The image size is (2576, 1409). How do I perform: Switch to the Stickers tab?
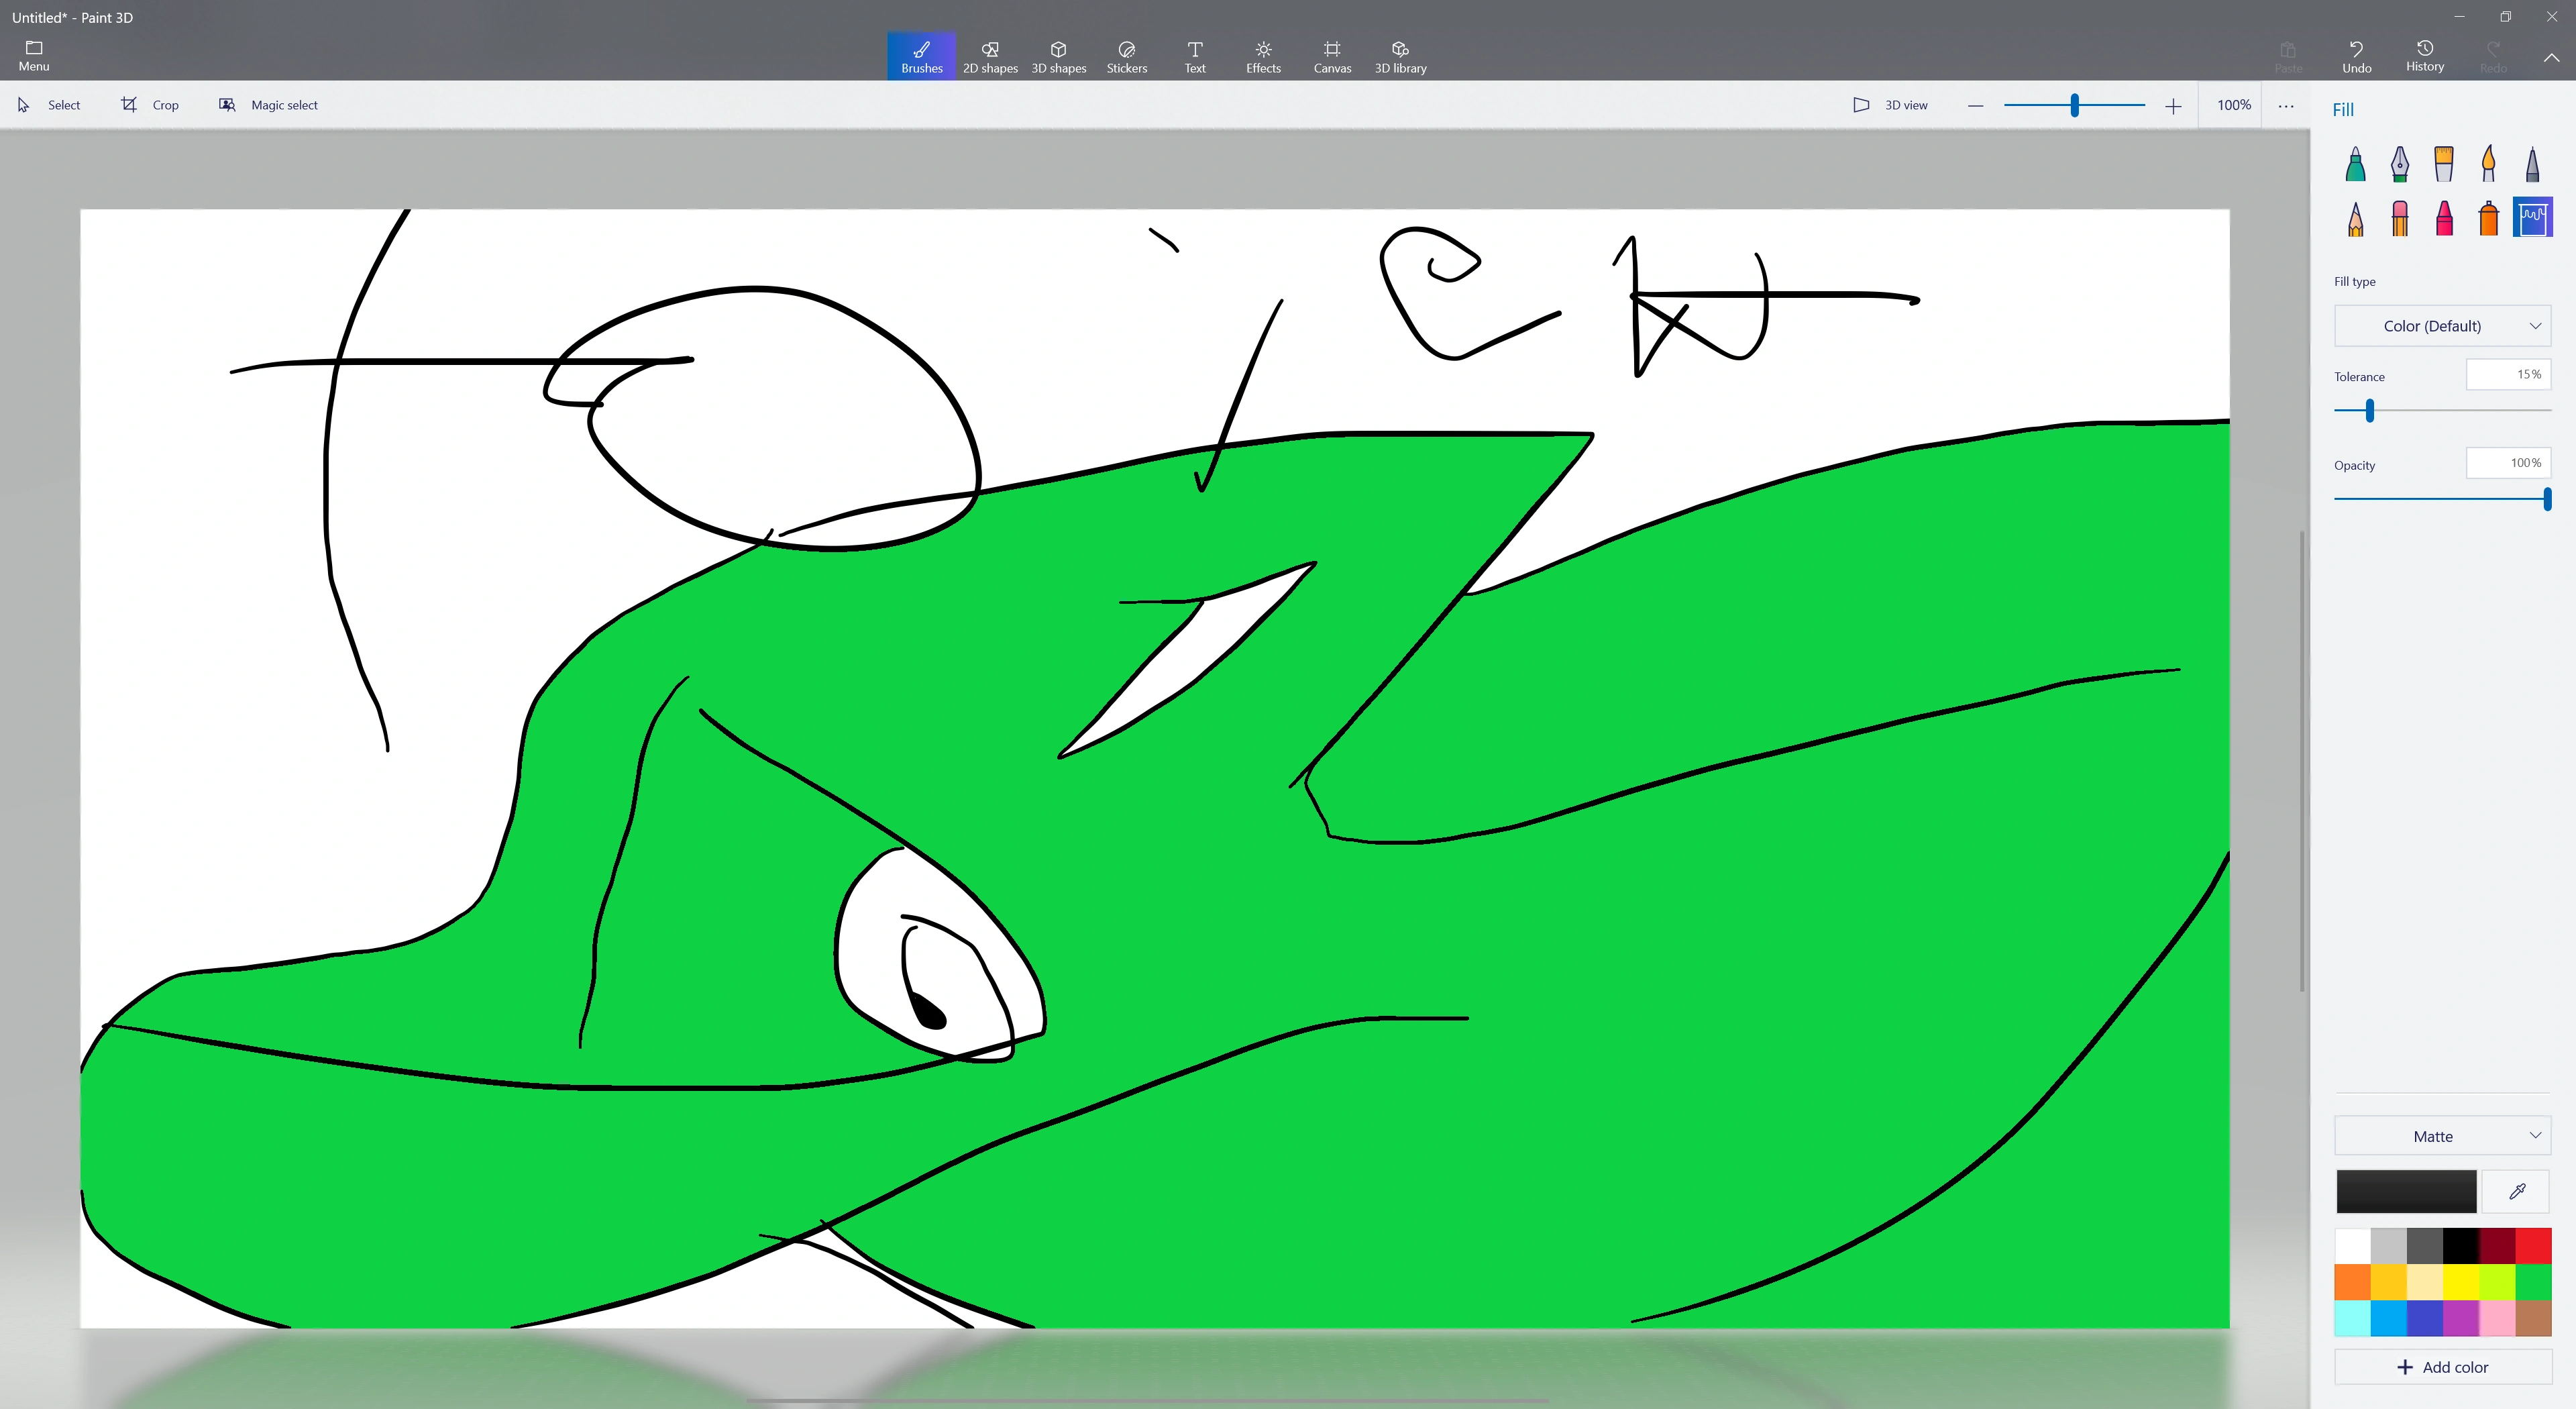(1126, 56)
